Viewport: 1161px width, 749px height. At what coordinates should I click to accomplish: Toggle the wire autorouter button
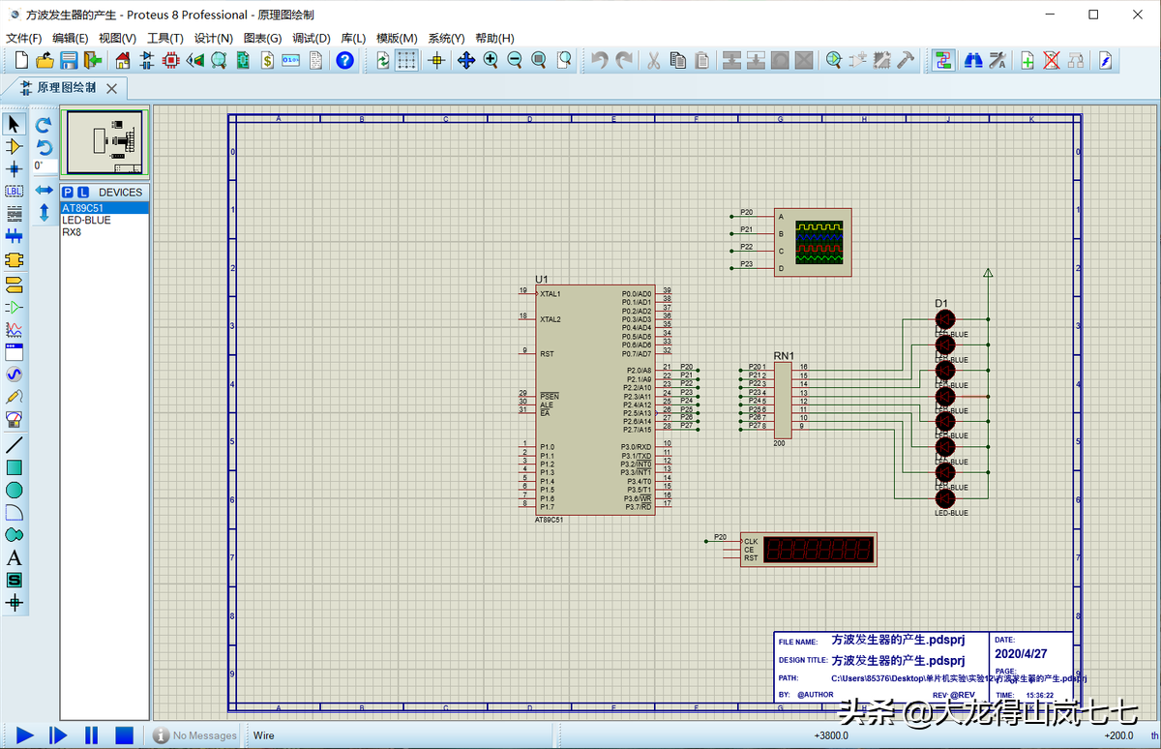click(x=944, y=60)
